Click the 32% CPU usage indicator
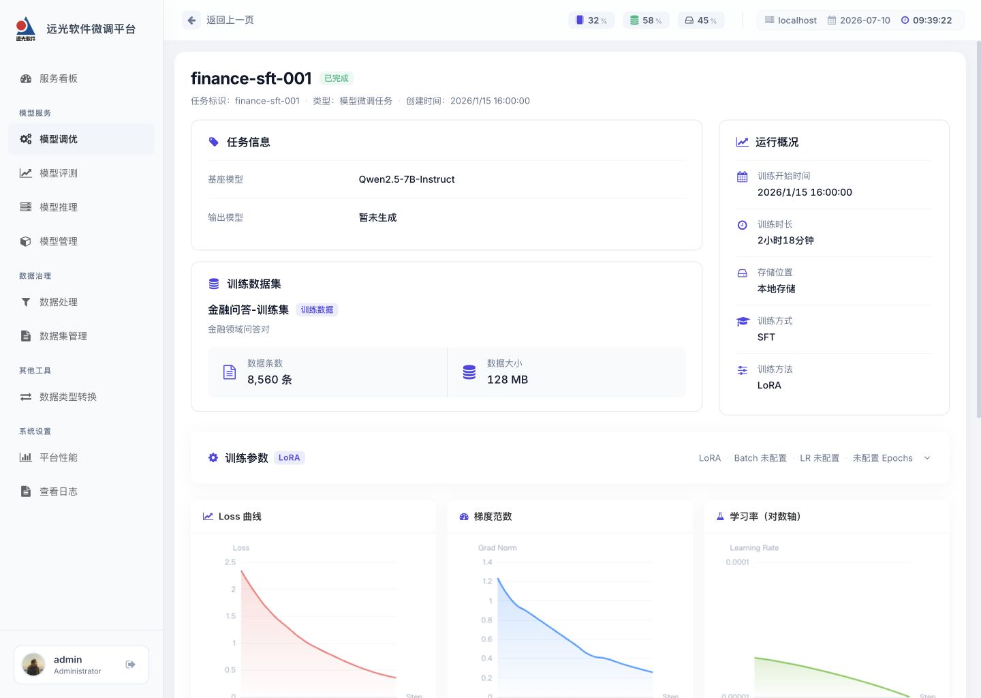Viewport: 981px width, 698px height. 591,20
